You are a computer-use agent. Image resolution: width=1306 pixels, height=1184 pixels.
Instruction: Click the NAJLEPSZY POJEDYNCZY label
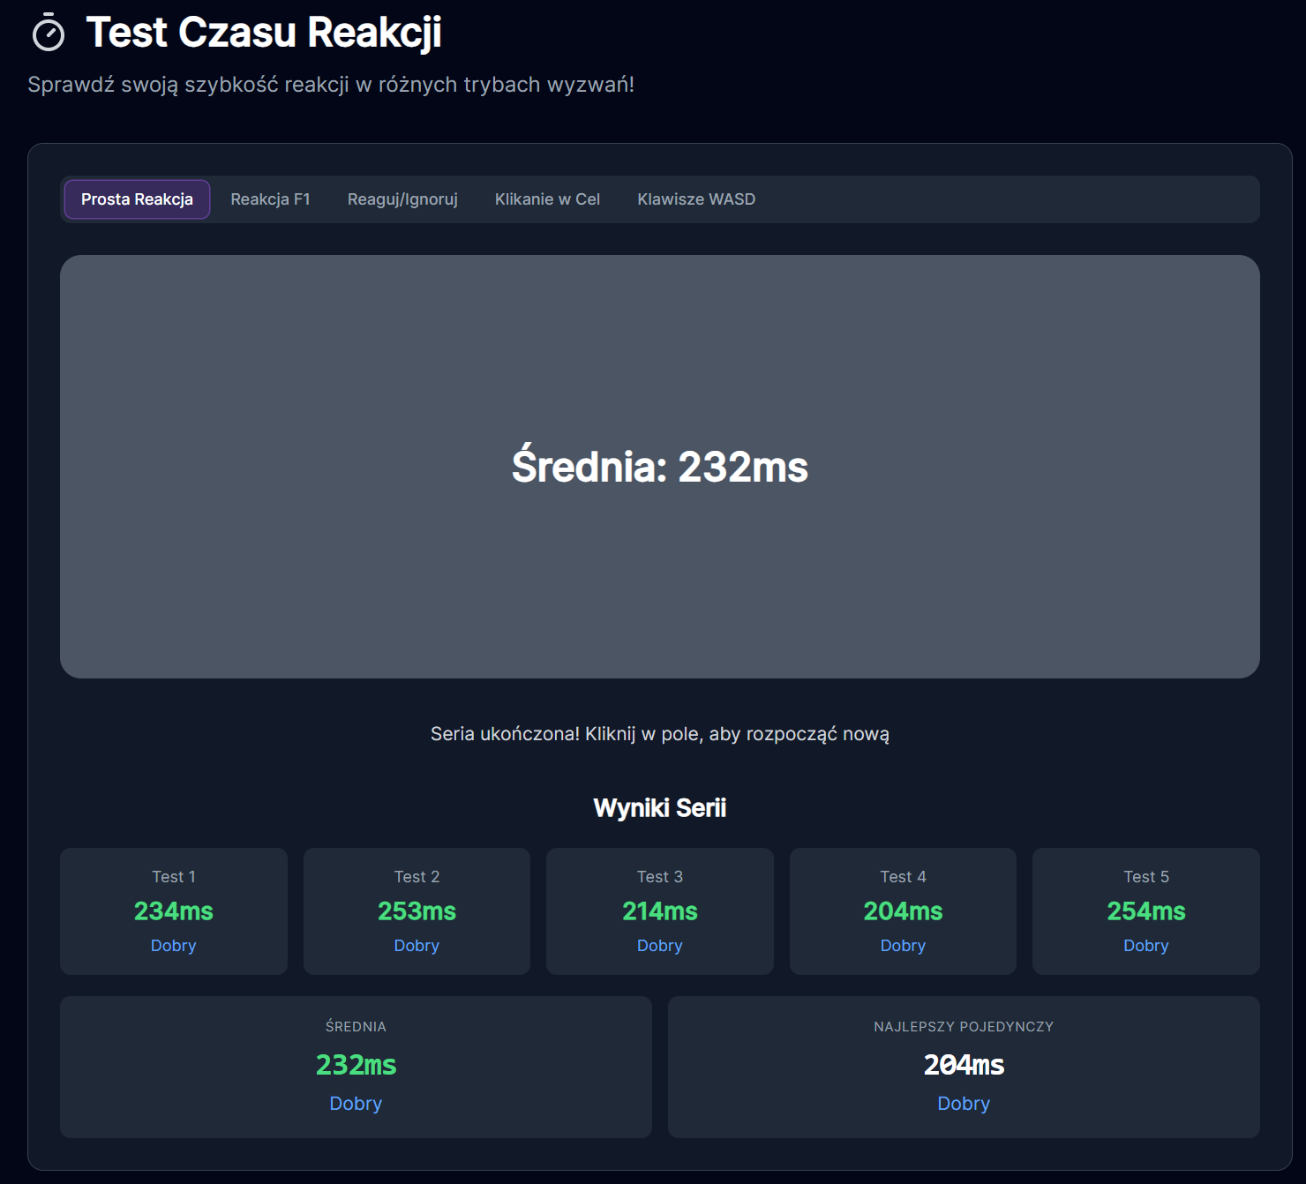point(964,1027)
